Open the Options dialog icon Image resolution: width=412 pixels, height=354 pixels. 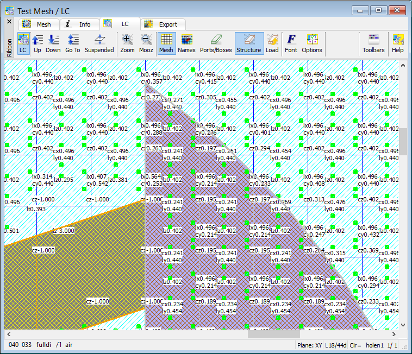[x=312, y=43]
